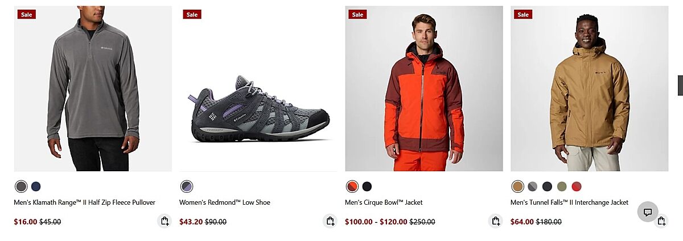
Task: Add Cirque Bowl Jacket to cart
Action: [x=496, y=221]
